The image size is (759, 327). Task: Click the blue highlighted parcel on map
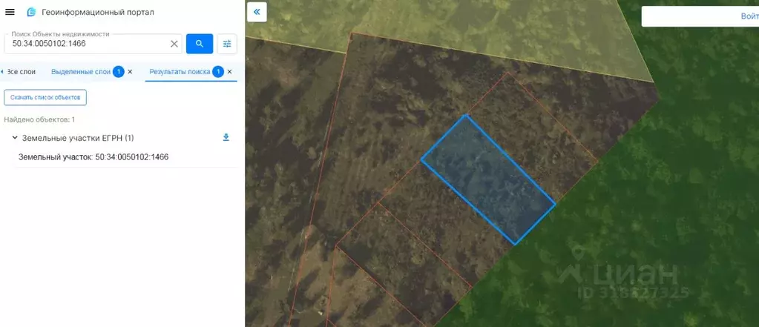(488, 179)
